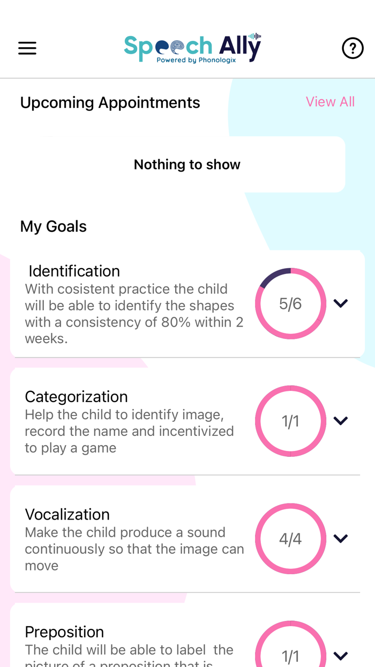
Task: Expand the Preposition goal details
Action: (x=341, y=656)
